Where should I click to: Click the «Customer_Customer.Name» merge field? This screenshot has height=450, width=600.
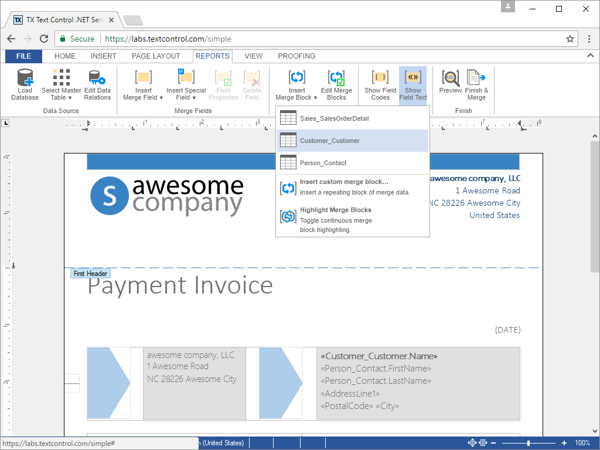tap(379, 356)
